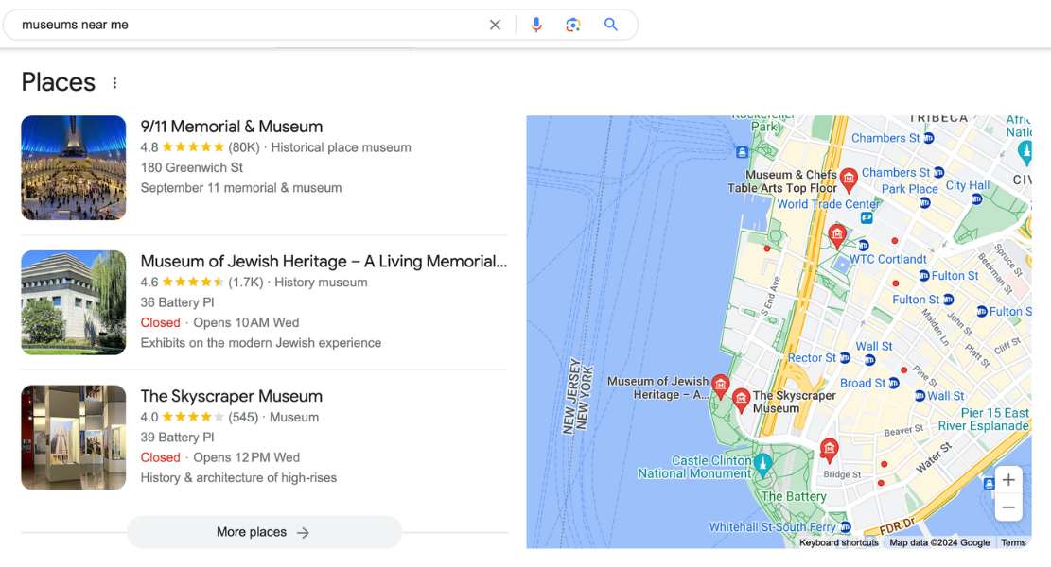Zoom in on the map with plus
The width and height of the screenshot is (1051, 567).
click(1008, 480)
